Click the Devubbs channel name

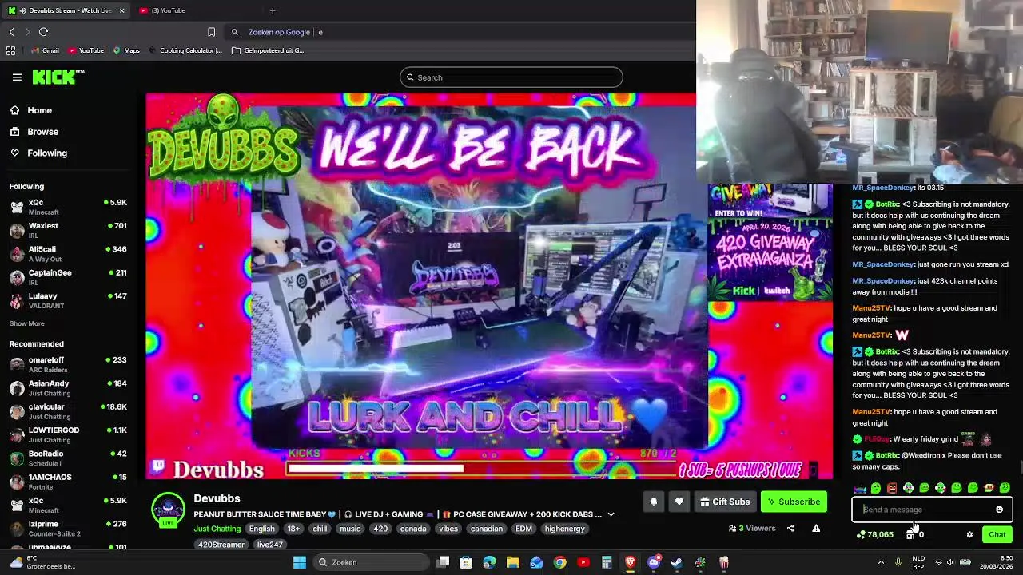click(x=217, y=498)
